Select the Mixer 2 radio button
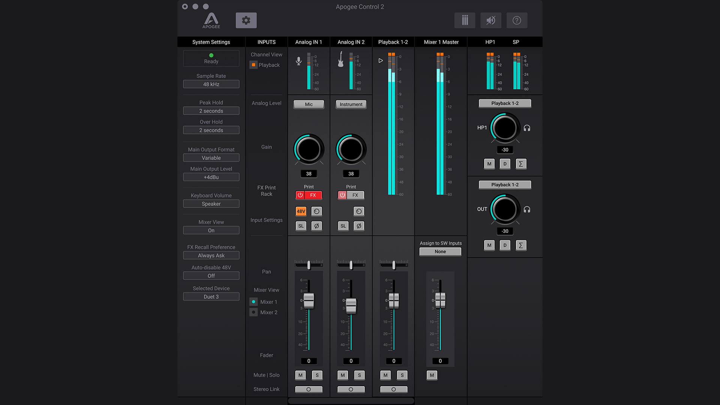Screen dimensions: 720x405 coord(253,312)
